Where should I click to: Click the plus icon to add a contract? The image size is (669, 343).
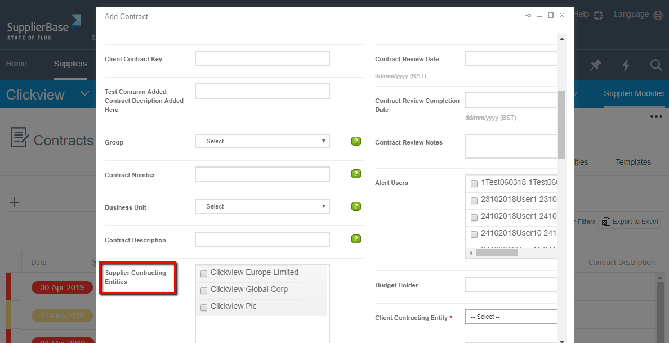pyautogui.click(x=15, y=202)
